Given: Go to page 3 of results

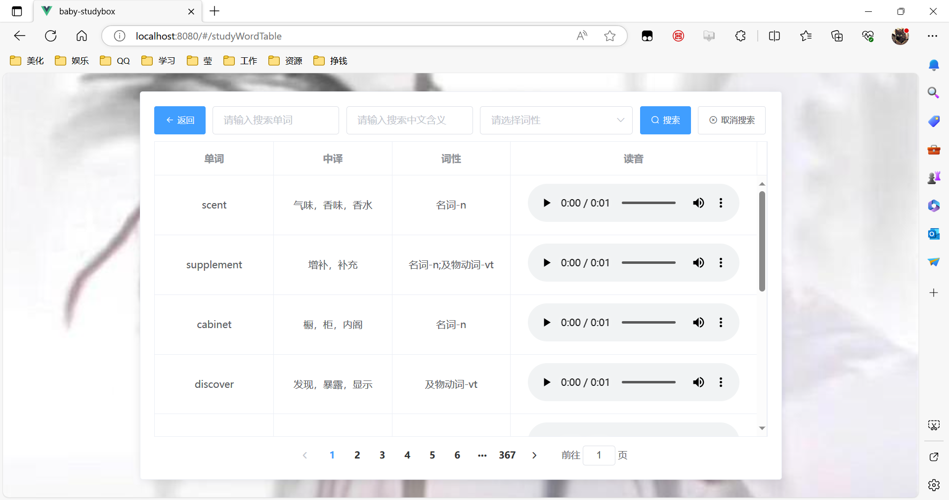Looking at the screenshot, I should click(x=382, y=455).
